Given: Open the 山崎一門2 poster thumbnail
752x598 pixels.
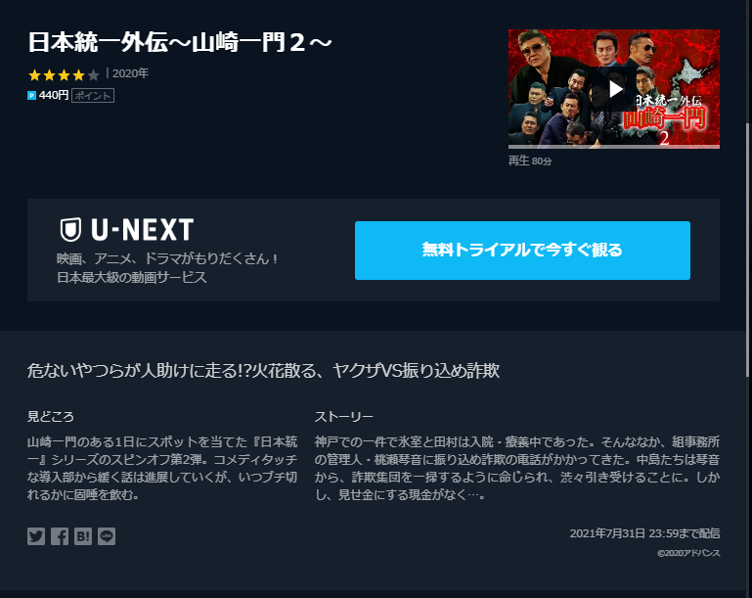Looking at the screenshot, I should pos(614,89).
